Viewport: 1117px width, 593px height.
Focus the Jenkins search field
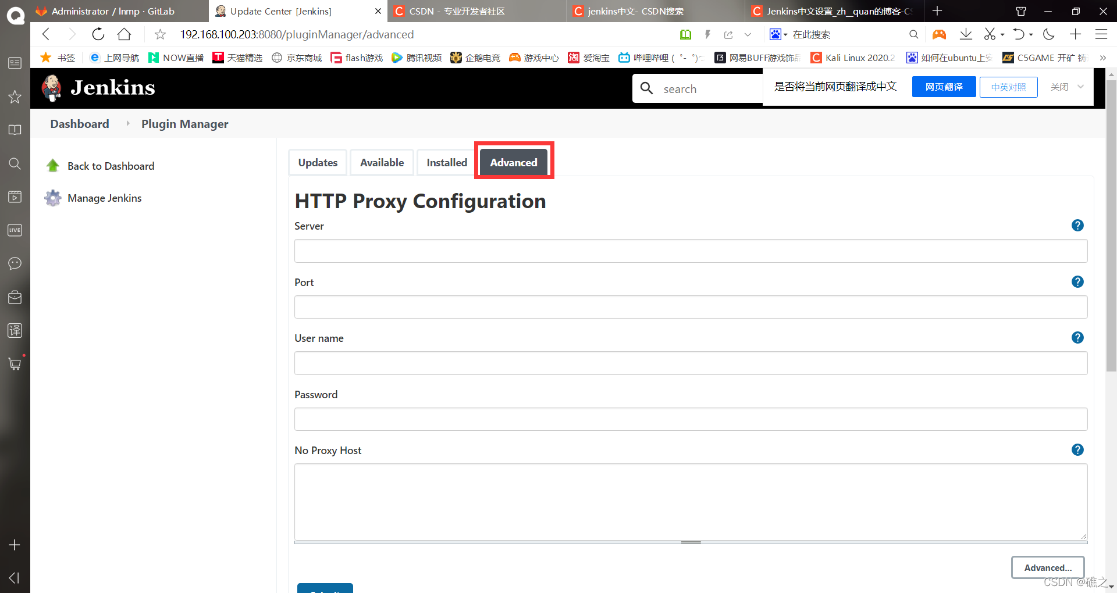click(698, 88)
